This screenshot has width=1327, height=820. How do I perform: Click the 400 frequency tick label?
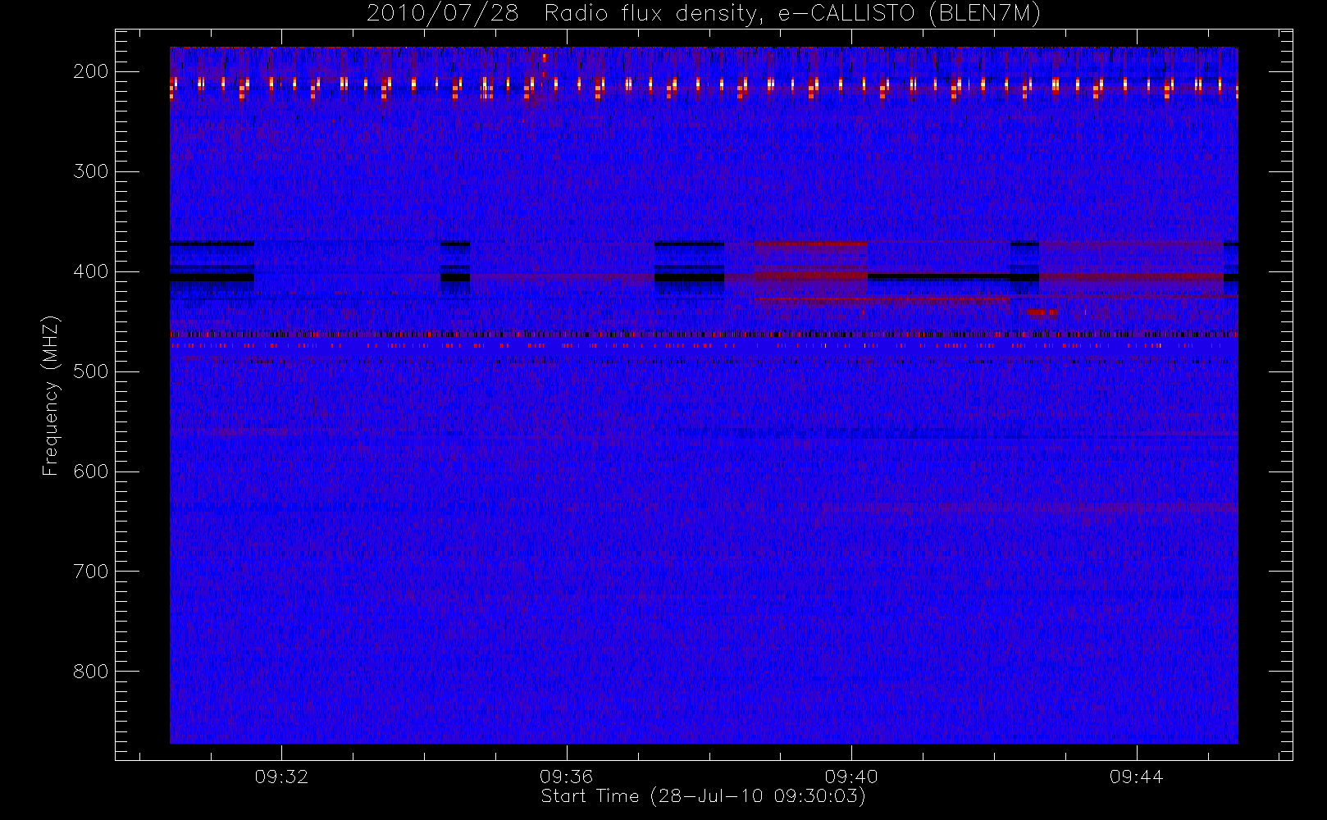point(91,271)
